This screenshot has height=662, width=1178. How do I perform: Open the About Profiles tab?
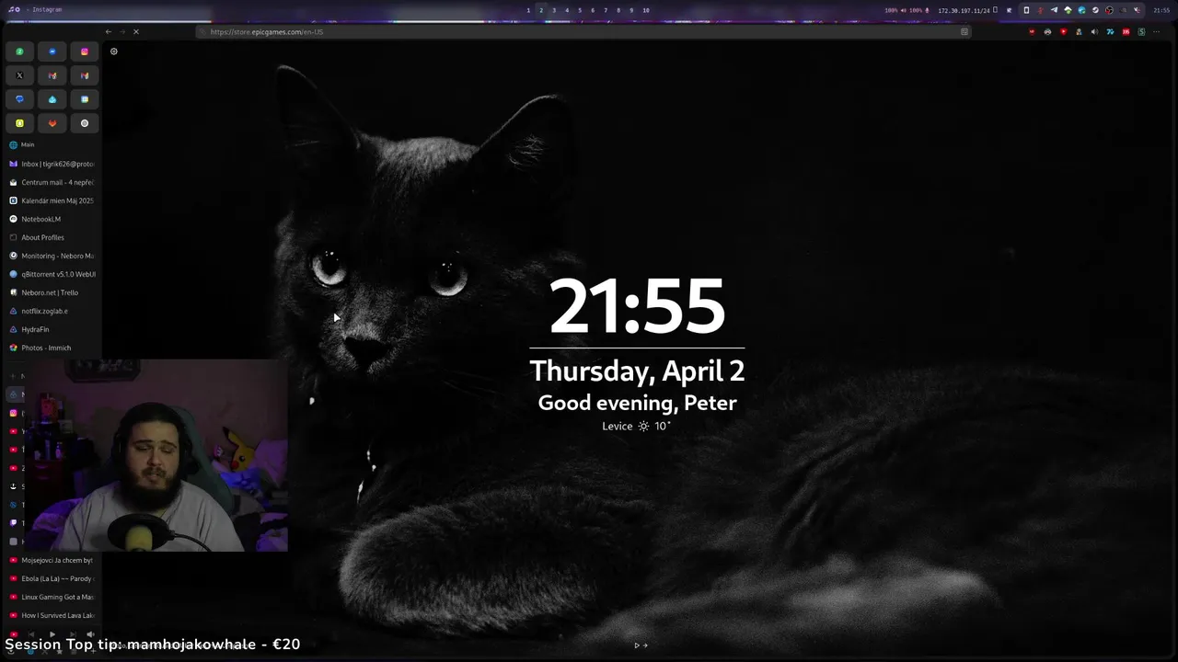point(52,237)
